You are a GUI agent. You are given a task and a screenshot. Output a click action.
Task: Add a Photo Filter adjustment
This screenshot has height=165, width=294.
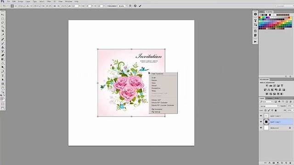click(x=277, y=90)
